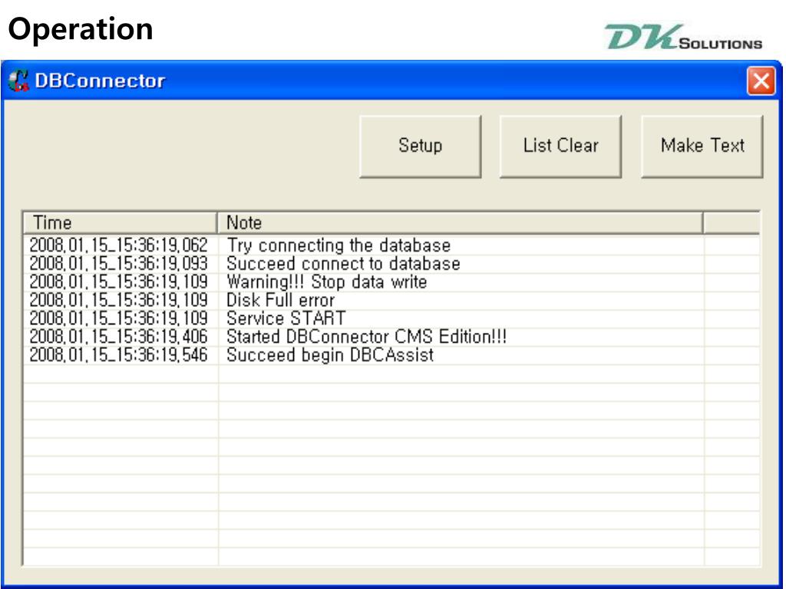
Task: Click timestamp 2008.01.15_15:36:19.062
Action: [118, 245]
